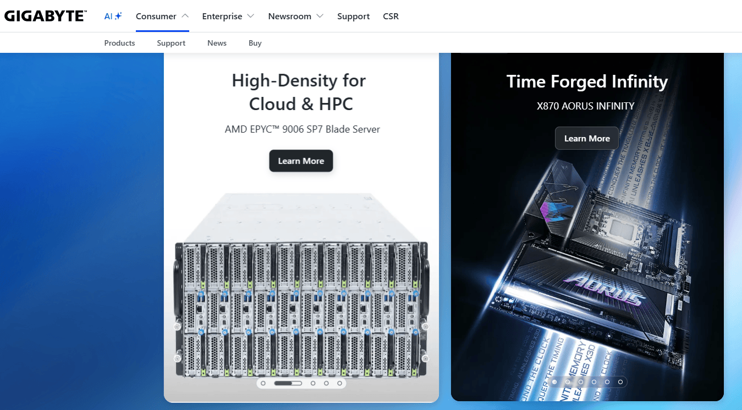Image resolution: width=742 pixels, height=410 pixels.
Task: Select the Enterprise label in the top navigation
Action: (222, 16)
